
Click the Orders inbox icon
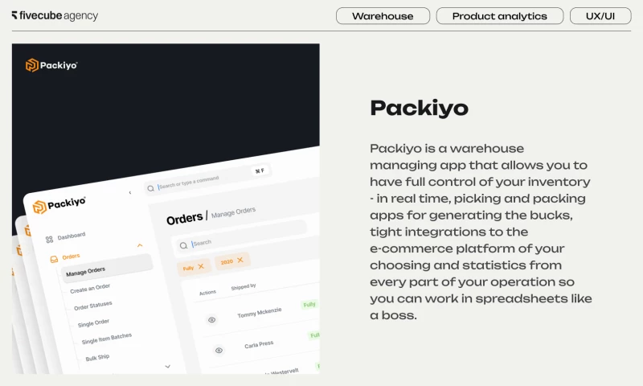[x=54, y=259]
